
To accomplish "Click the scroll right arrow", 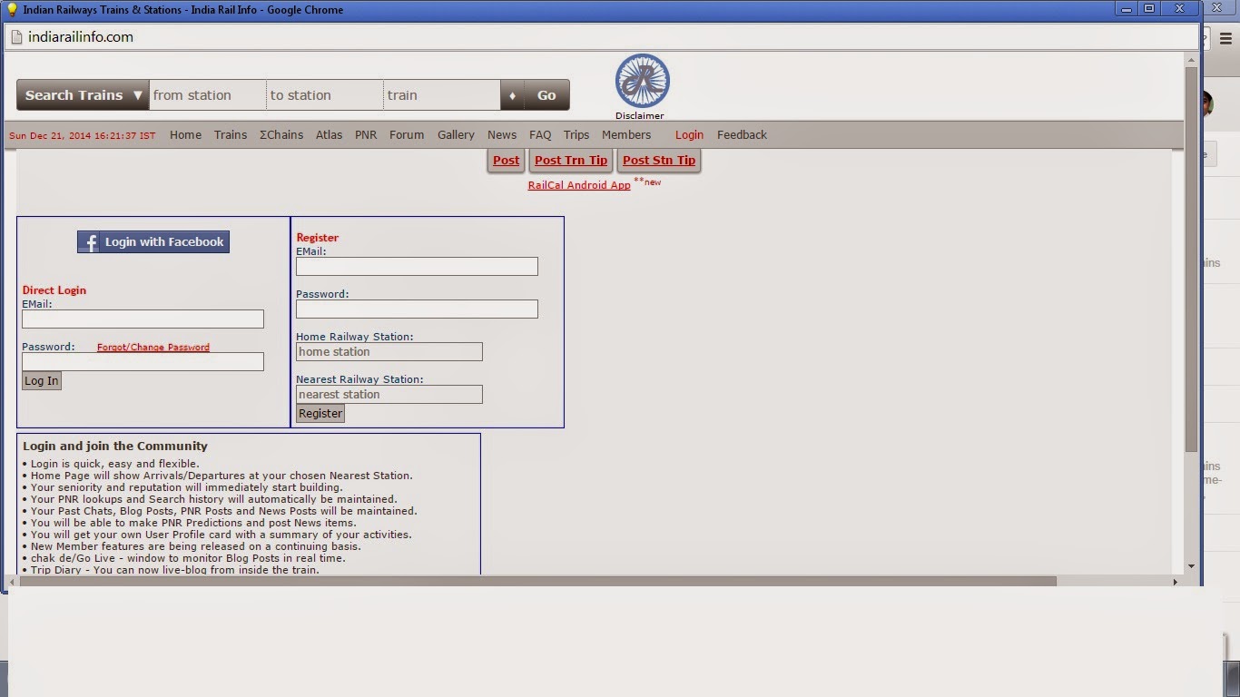I will (1176, 581).
